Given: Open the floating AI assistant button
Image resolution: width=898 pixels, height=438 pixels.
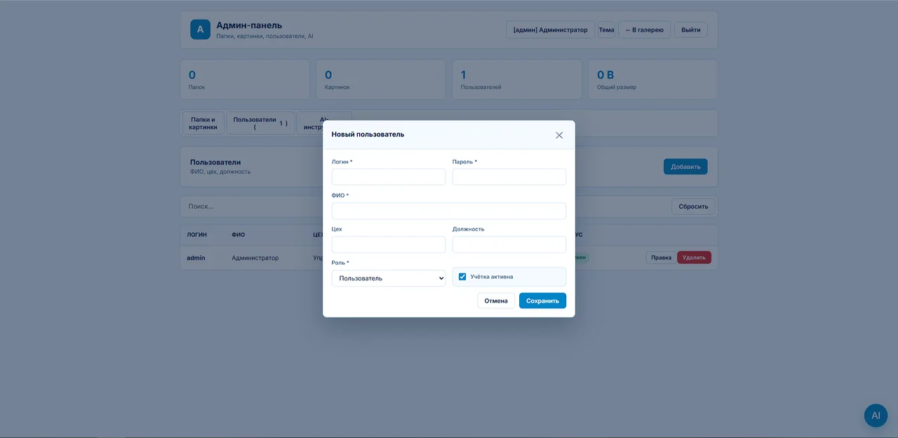Looking at the screenshot, I should click(x=876, y=416).
